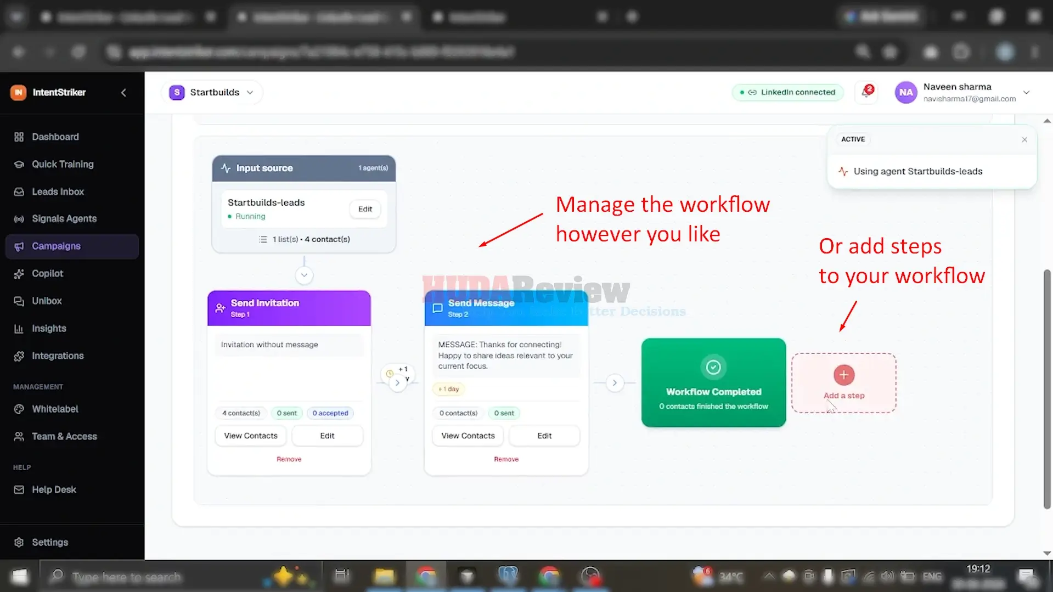Click the arrow connector after Step 1
Image resolution: width=1053 pixels, height=592 pixels.
coord(397,383)
